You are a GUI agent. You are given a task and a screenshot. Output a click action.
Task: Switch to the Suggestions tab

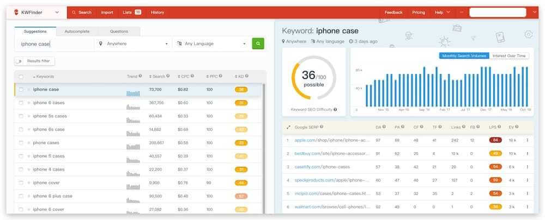pos(35,32)
